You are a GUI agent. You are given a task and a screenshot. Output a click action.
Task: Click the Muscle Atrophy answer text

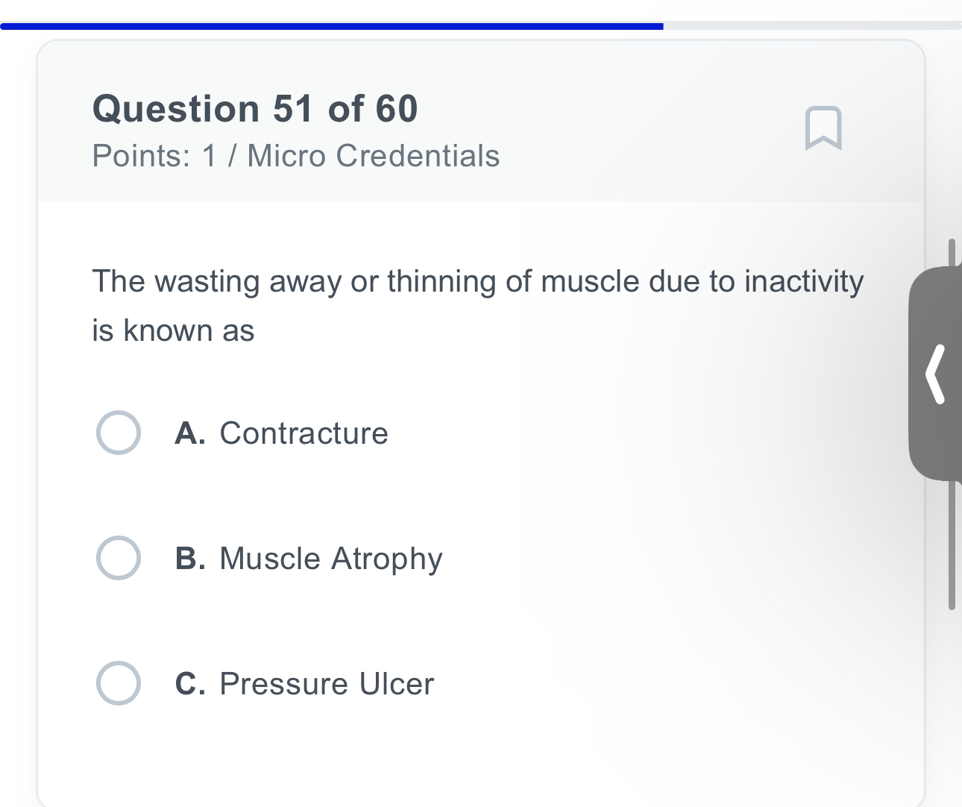[x=330, y=558]
